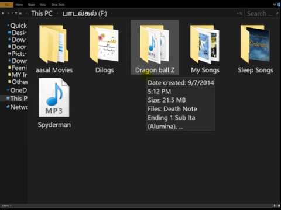Screen dimensions: 281x210
Task: Open the address bar history dropdown
Action: (x=238, y=13)
